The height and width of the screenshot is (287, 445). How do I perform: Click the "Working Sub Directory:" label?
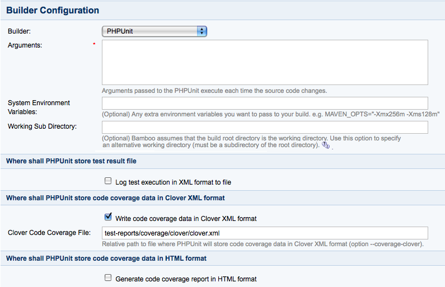43,126
